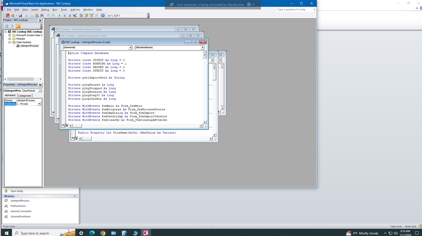Switch to the Alphabetic properties tab

(10, 95)
